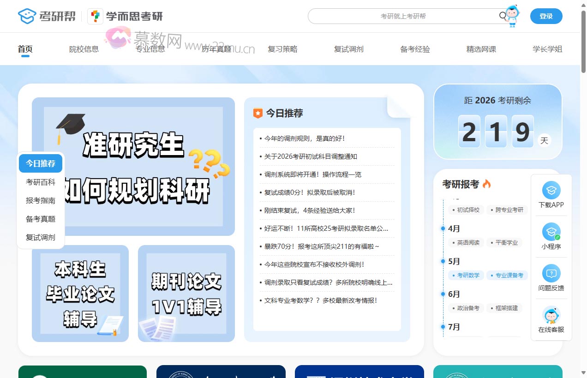Switch to the 考研百科 sidebar tab

coord(40,182)
